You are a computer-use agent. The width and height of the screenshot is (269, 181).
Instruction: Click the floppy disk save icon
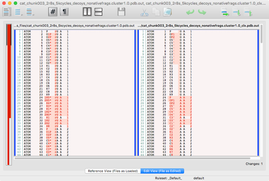click(121, 12)
